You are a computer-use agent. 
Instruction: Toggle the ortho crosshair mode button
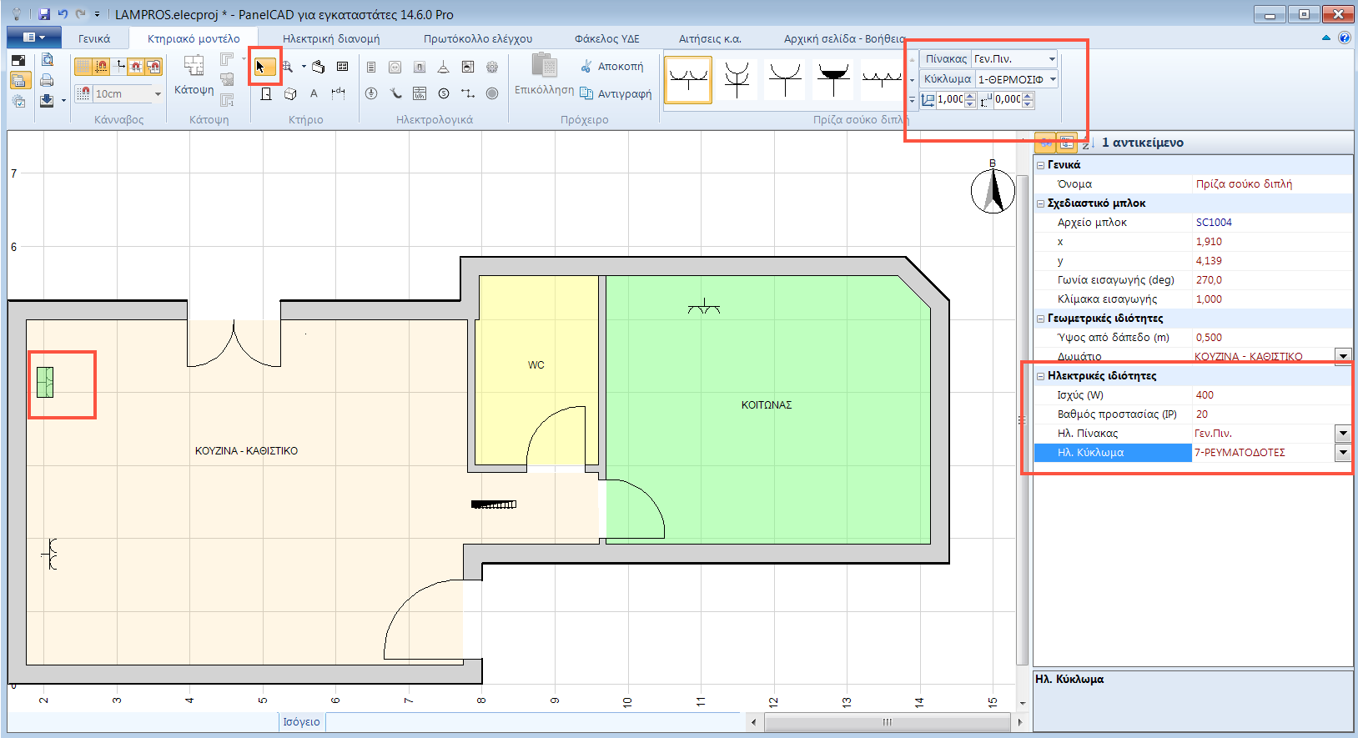(119, 67)
